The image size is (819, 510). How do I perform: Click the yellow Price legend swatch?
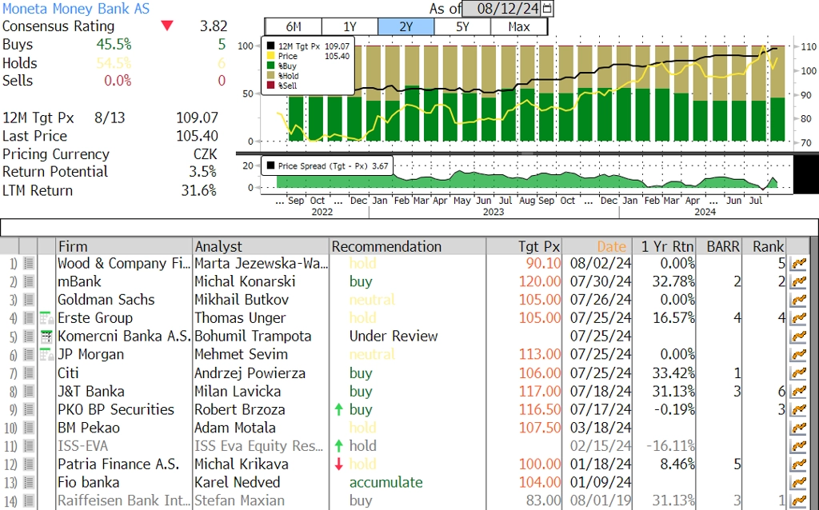(x=270, y=56)
